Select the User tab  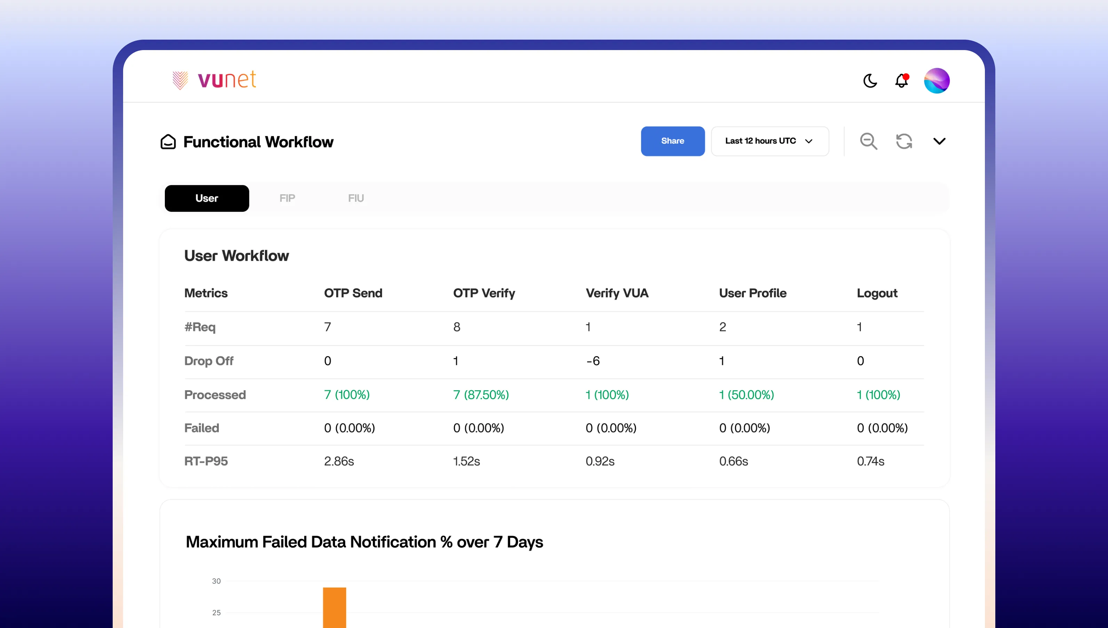tap(207, 199)
